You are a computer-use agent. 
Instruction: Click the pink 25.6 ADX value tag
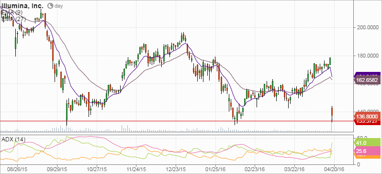pos(367,151)
